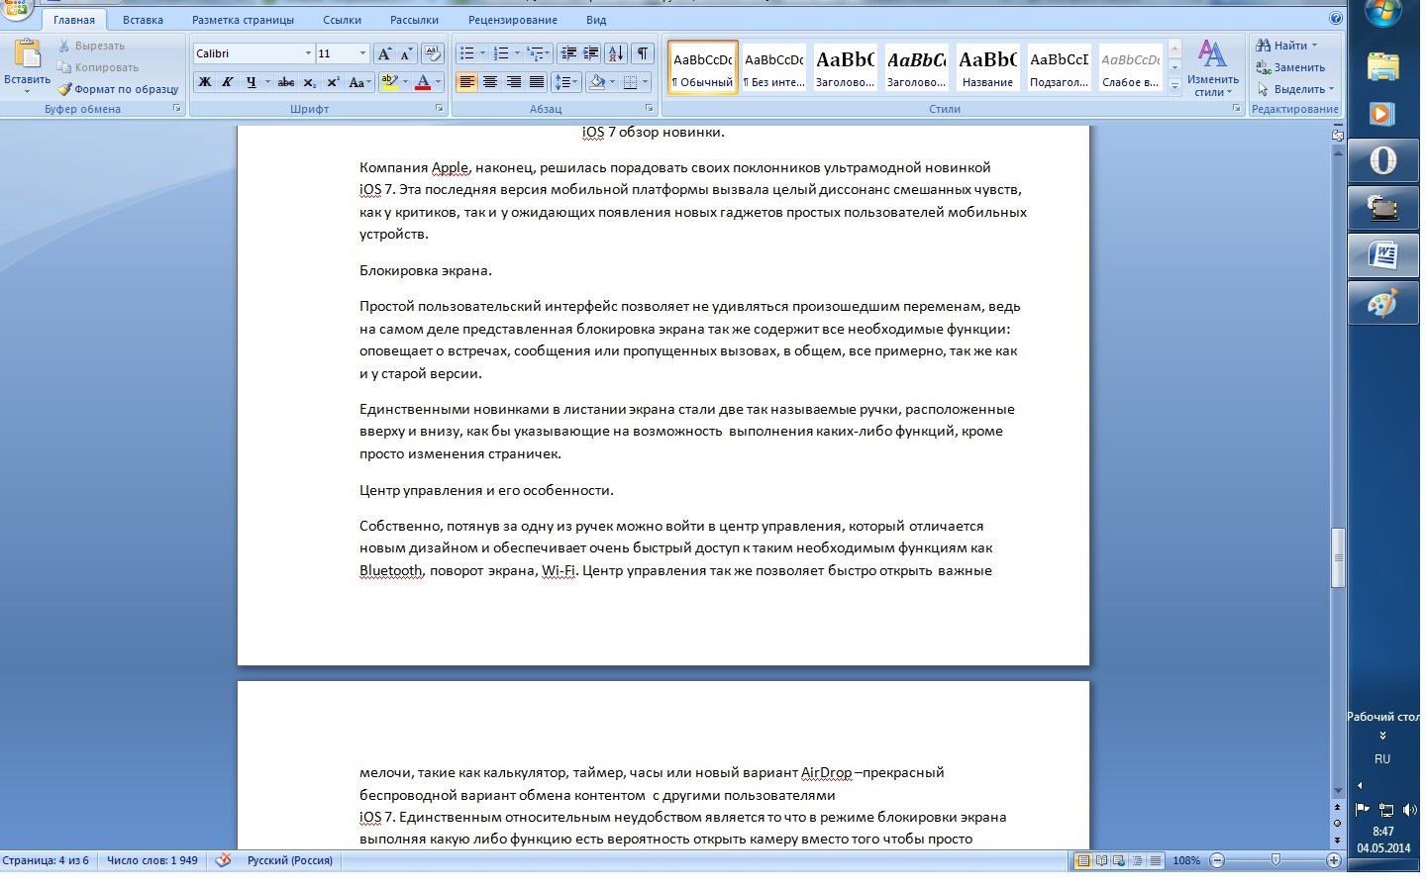1426x891 pixels.
Task: Open Word help question mark icon
Action: (x=1336, y=19)
